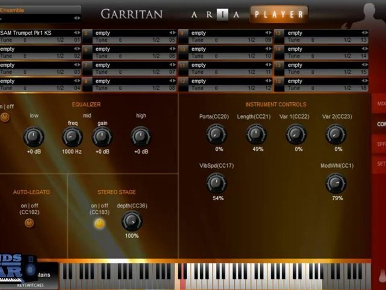Toggle Auto-Legato on/off (CC102)

(29, 223)
